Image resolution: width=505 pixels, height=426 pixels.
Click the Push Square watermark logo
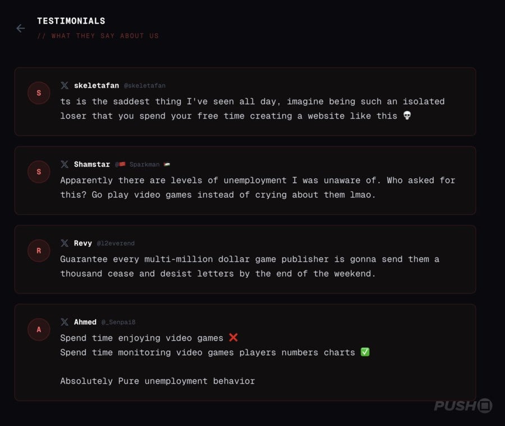pyautogui.click(x=462, y=406)
